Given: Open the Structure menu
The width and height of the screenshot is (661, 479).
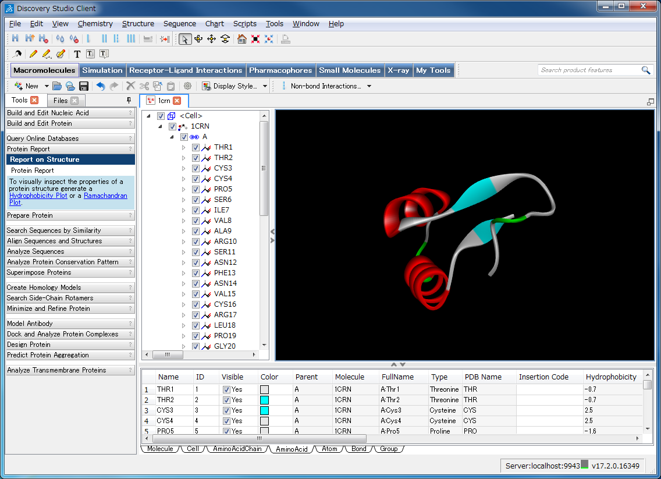Looking at the screenshot, I should [138, 24].
